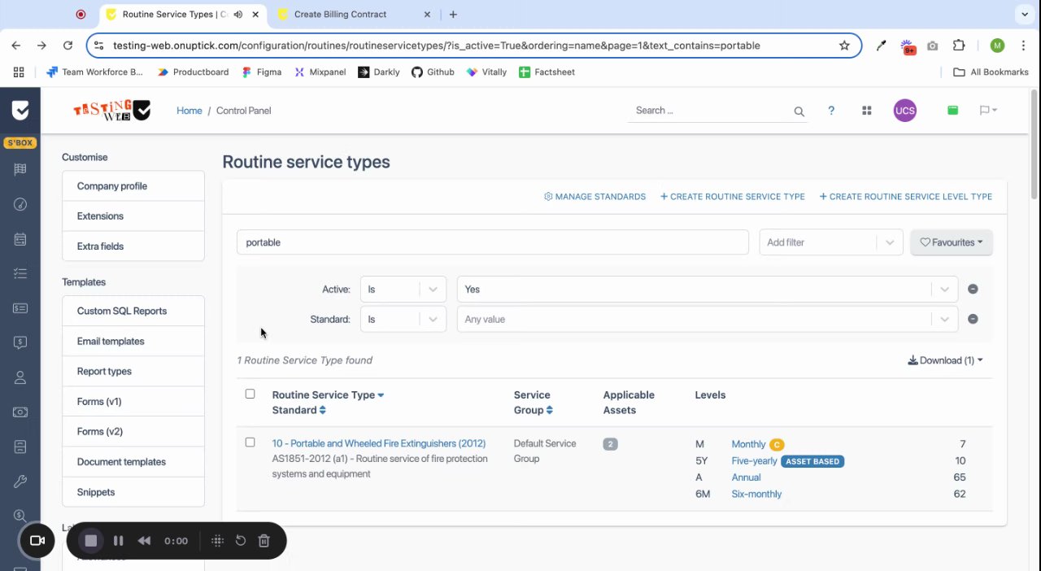Screen dimensions: 1041x571
Task: Click the recorder camera circle button
Action: click(37, 541)
